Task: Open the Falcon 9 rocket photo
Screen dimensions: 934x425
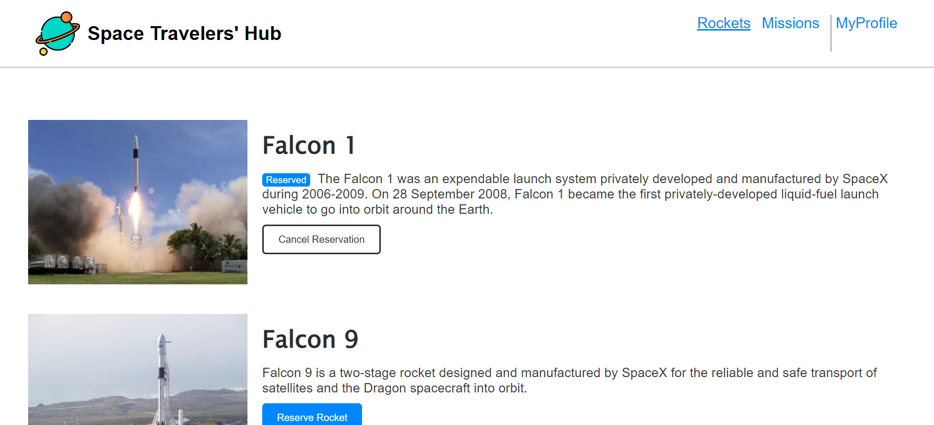Action: tap(138, 369)
